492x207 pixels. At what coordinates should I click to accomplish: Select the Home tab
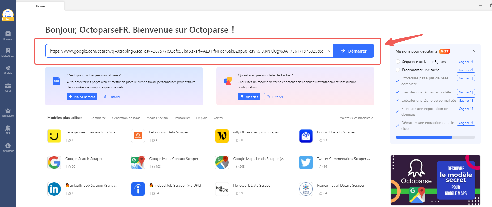coord(40,6)
